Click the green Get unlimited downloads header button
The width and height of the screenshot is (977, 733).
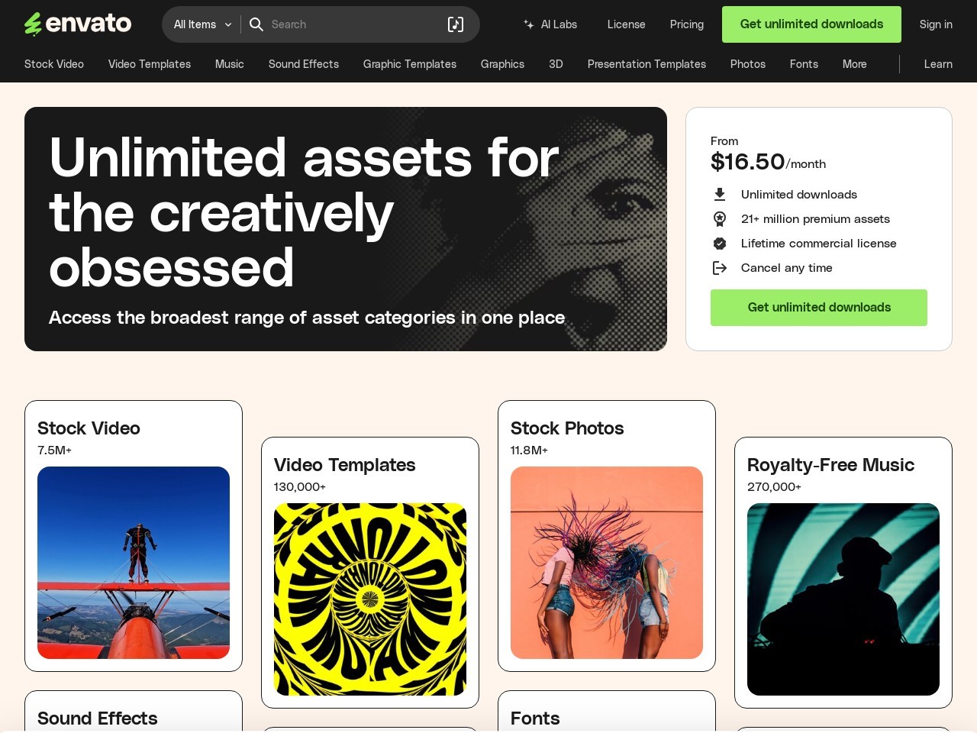pyautogui.click(x=811, y=24)
